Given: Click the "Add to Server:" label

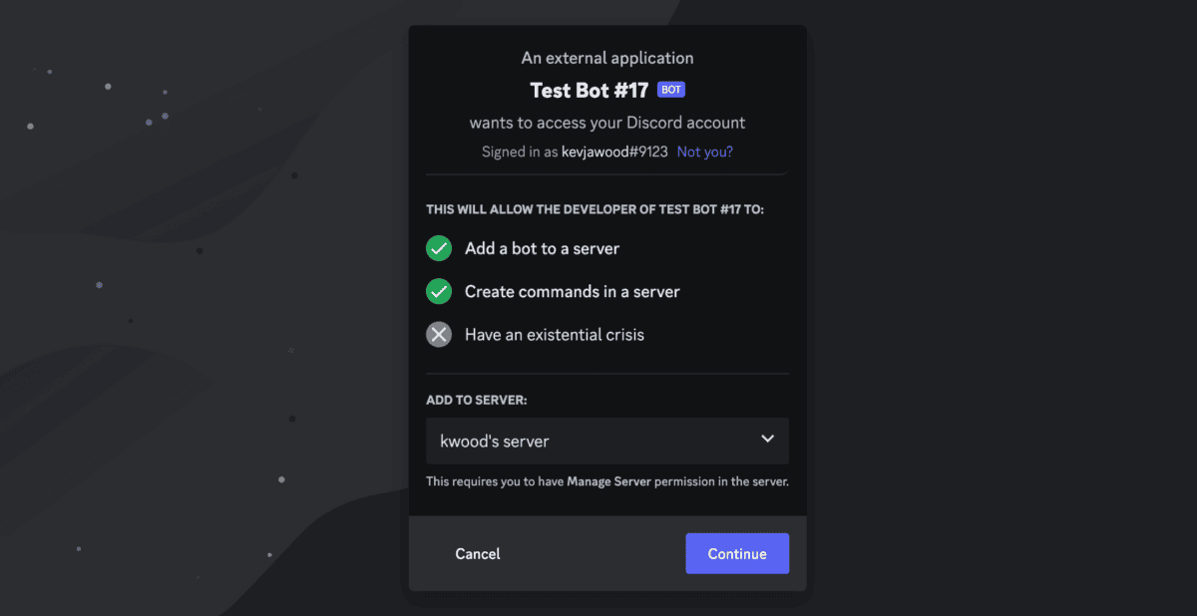Looking at the screenshot, I should pyautogui.click(x=477, y=400).
